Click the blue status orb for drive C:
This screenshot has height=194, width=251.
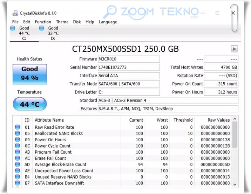13,28
